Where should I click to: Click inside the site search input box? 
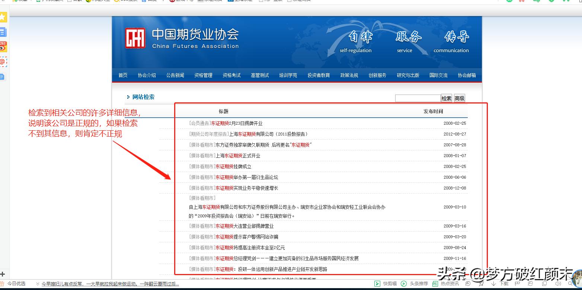(x=417, y=98)
